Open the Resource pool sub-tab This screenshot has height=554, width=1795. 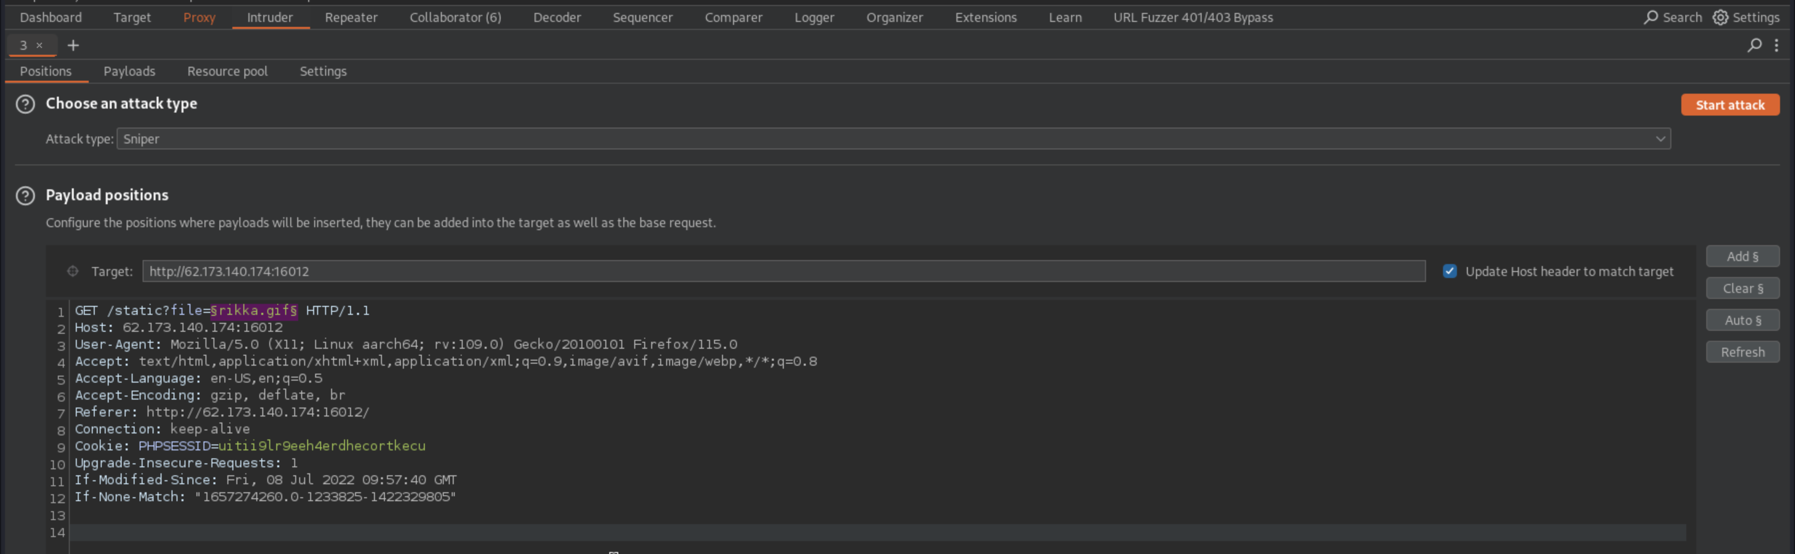[227, 71]
